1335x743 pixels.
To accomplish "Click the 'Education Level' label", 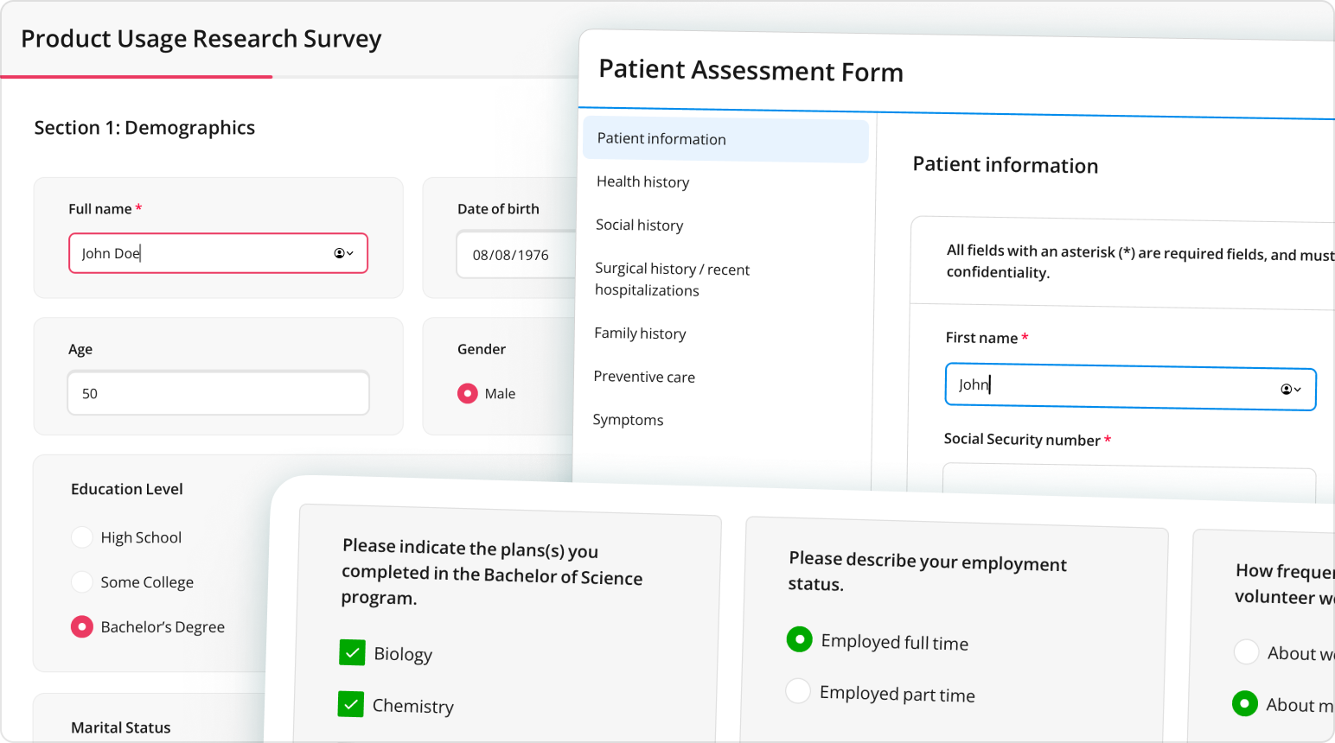I will click(x=127, y=489).
